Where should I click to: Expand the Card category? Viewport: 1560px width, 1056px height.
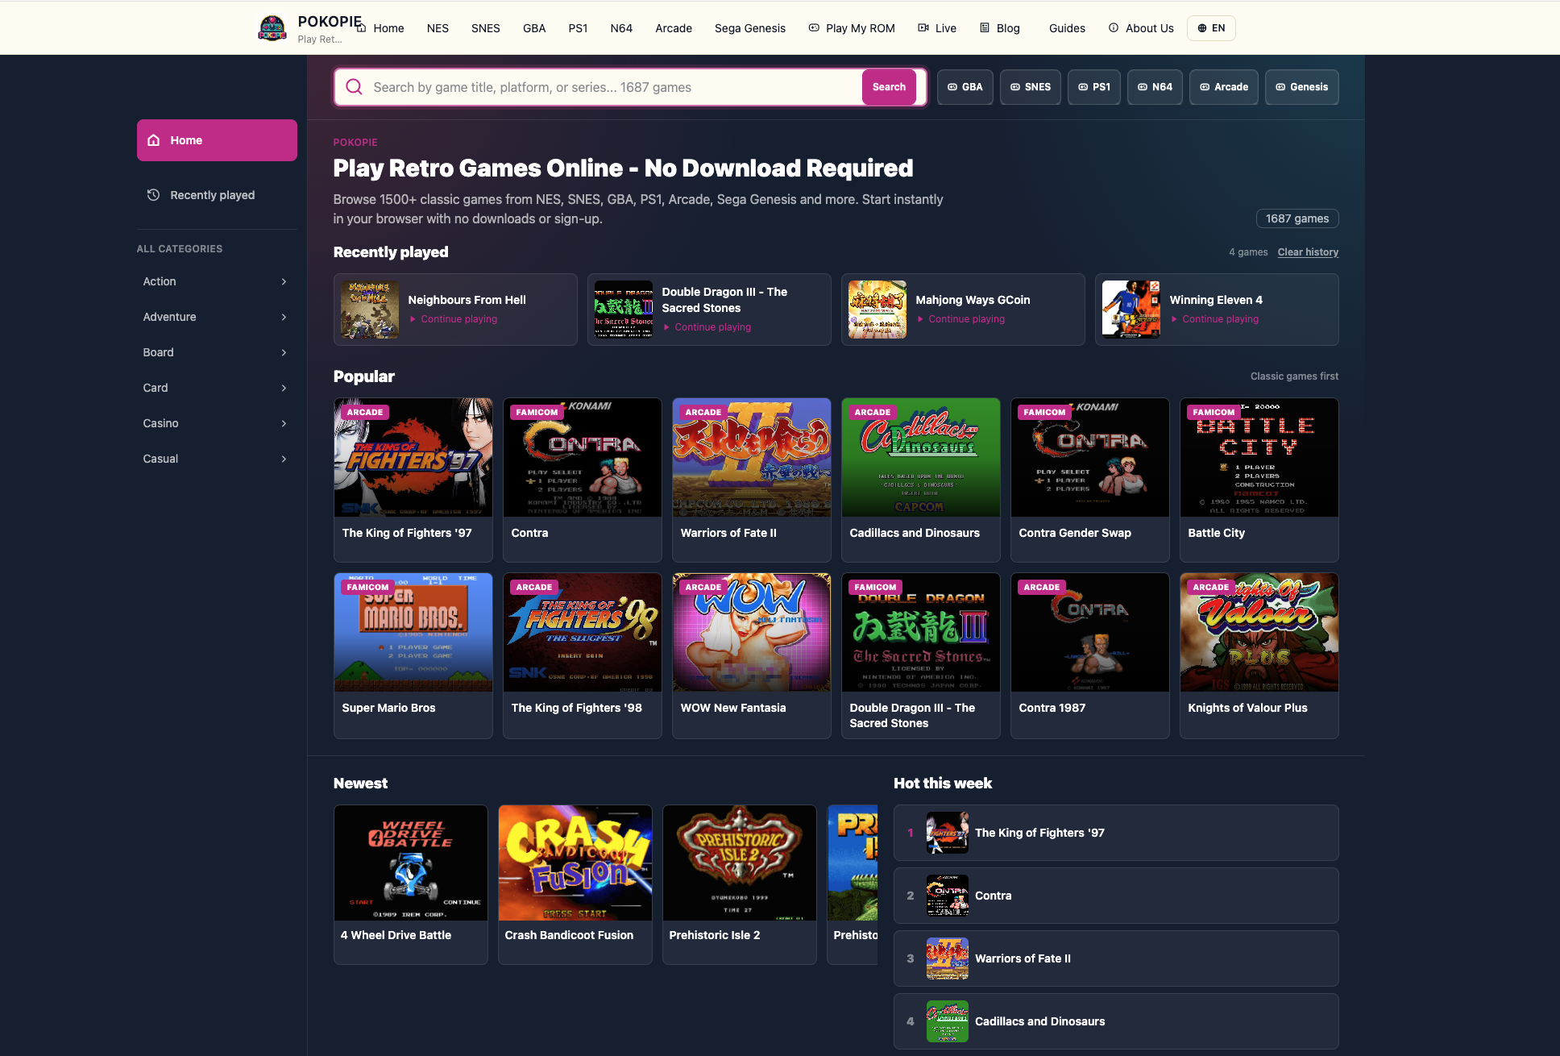pos(217,388)
